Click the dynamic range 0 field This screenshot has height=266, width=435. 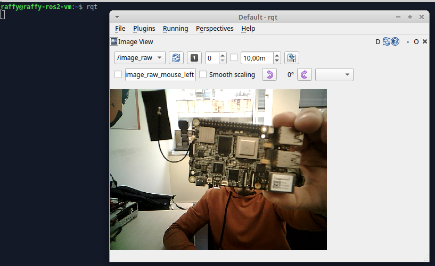tap(212, 58)
